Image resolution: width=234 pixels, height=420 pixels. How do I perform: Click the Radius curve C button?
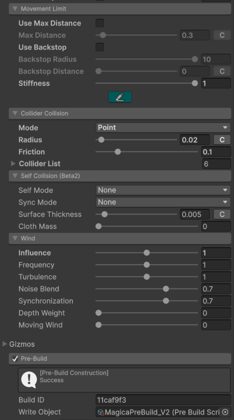[x=222, y=140]
